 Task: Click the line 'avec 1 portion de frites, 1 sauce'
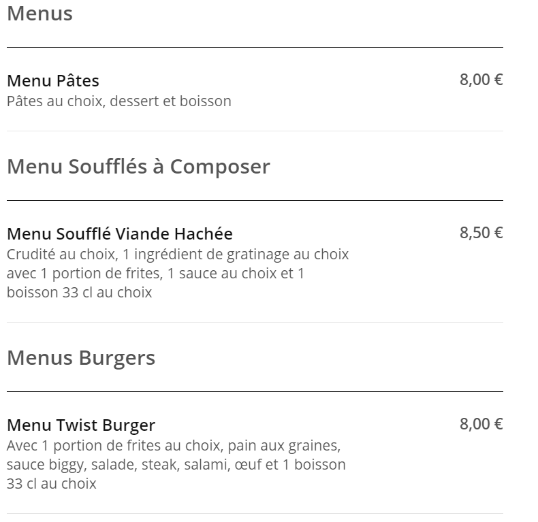155,274
